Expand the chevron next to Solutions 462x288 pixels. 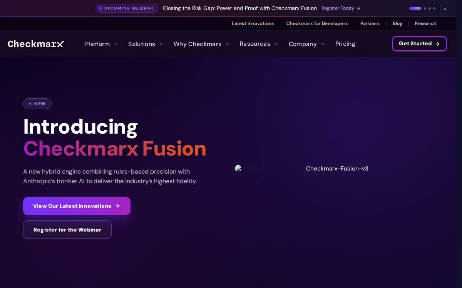pyautogui.click(x=161, y=44)
